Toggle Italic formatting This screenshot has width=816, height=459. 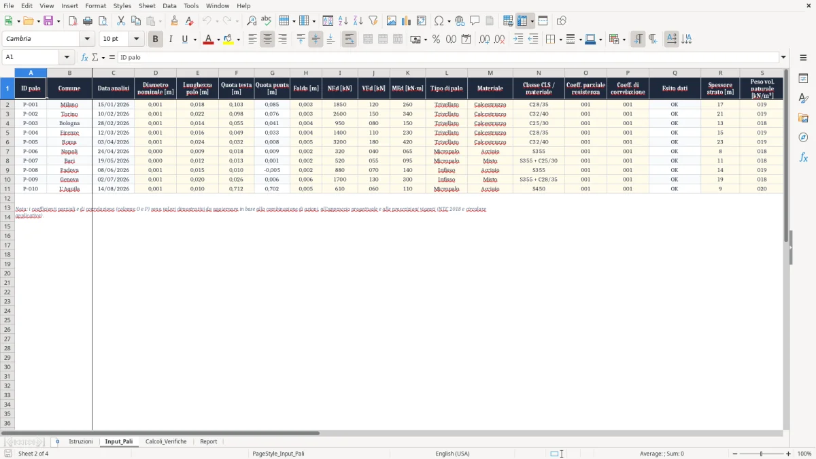[171, 39]
